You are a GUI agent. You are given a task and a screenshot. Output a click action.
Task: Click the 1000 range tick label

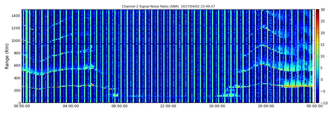tap(16, 41)
